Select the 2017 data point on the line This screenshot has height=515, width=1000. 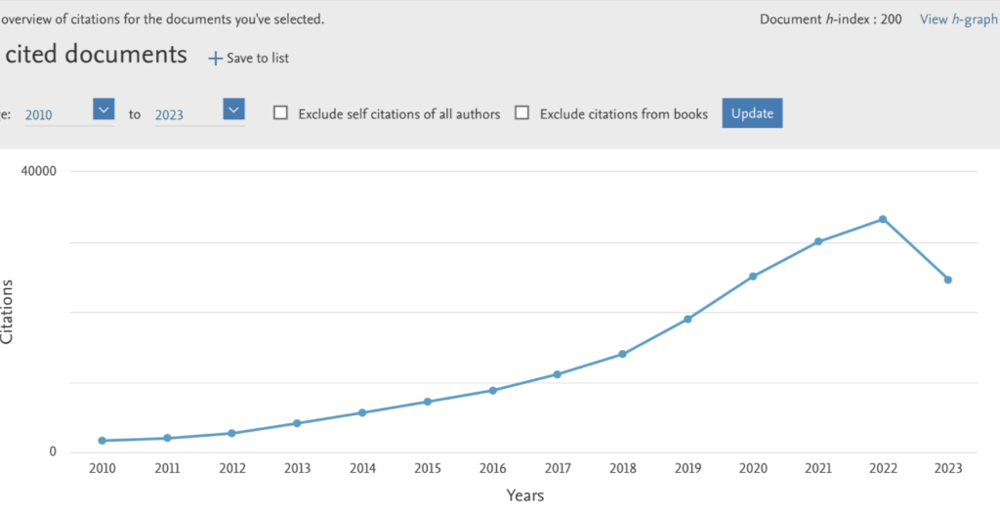557,374
